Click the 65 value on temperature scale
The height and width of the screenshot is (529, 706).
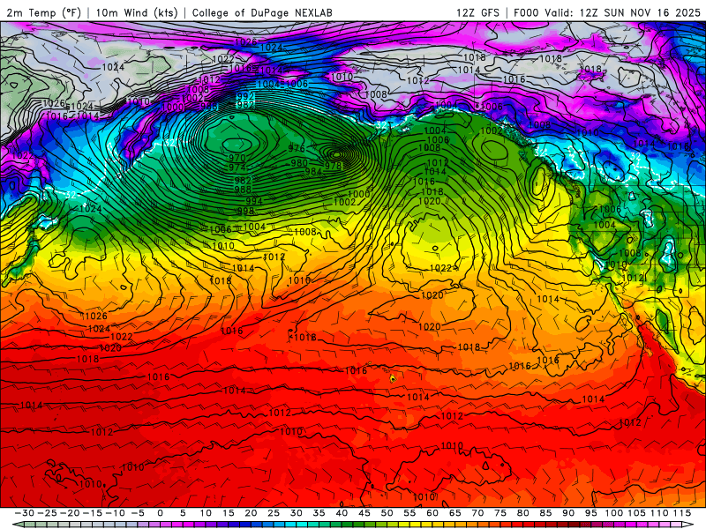point(454,513)
